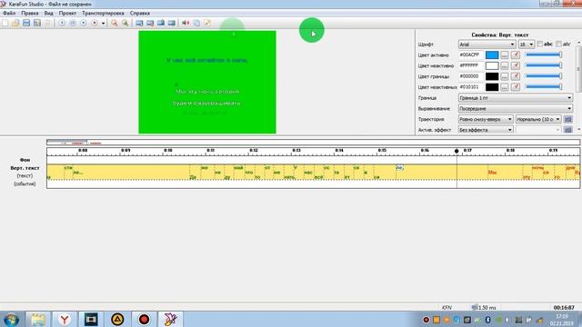Click the blue active color swatch
Screen dimensions: 582x327
492,54
